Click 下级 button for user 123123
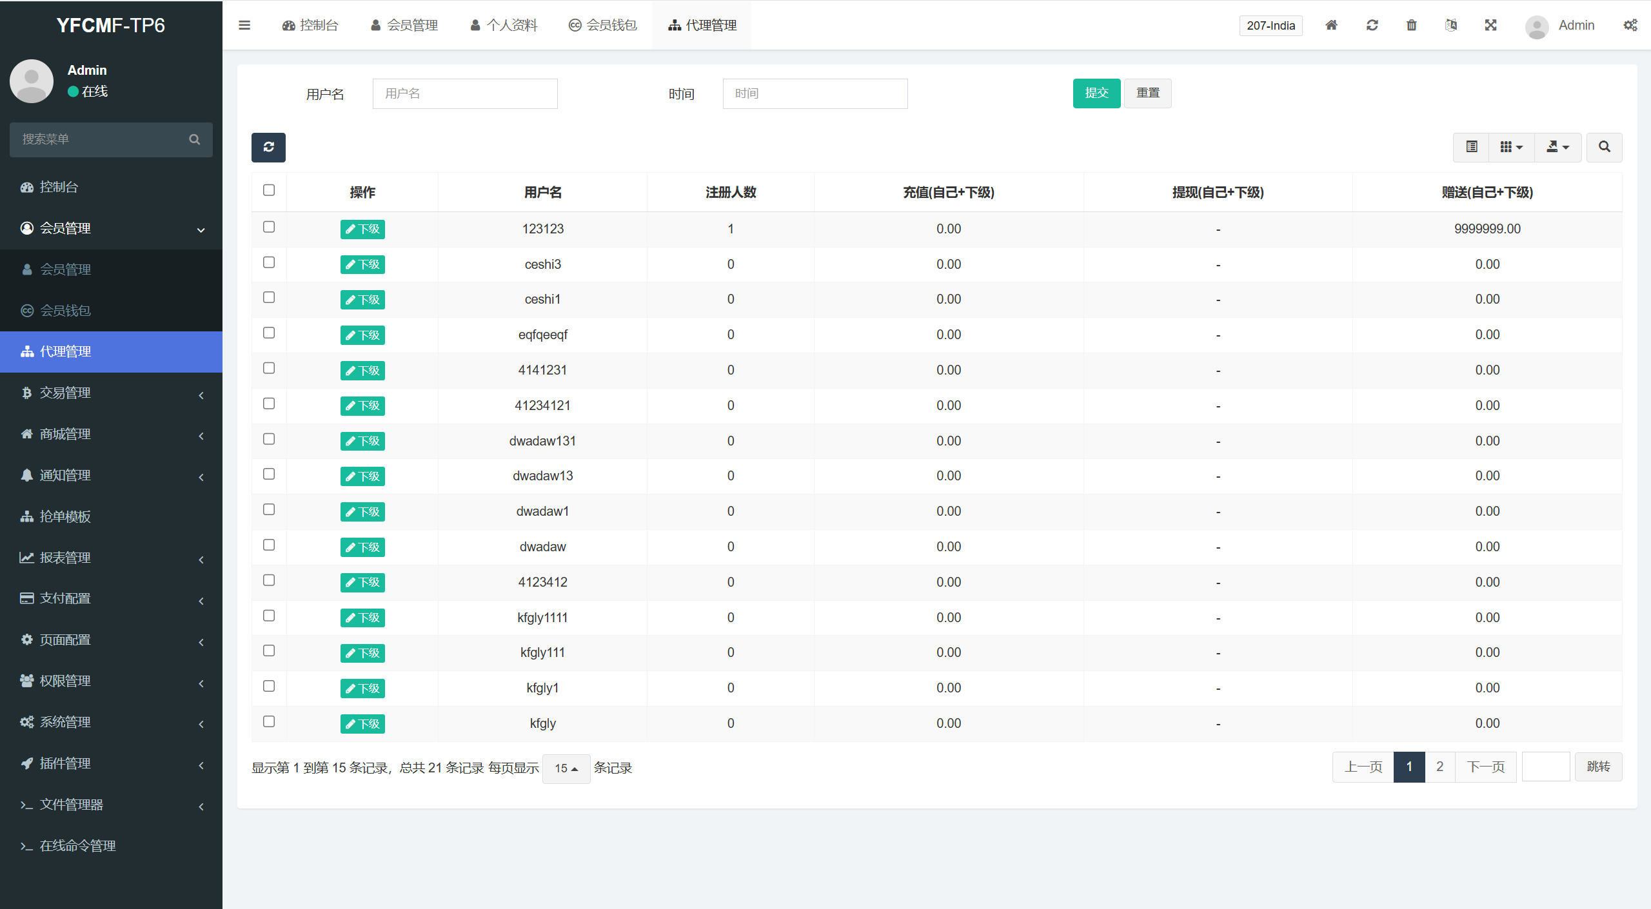 point(362,229)
